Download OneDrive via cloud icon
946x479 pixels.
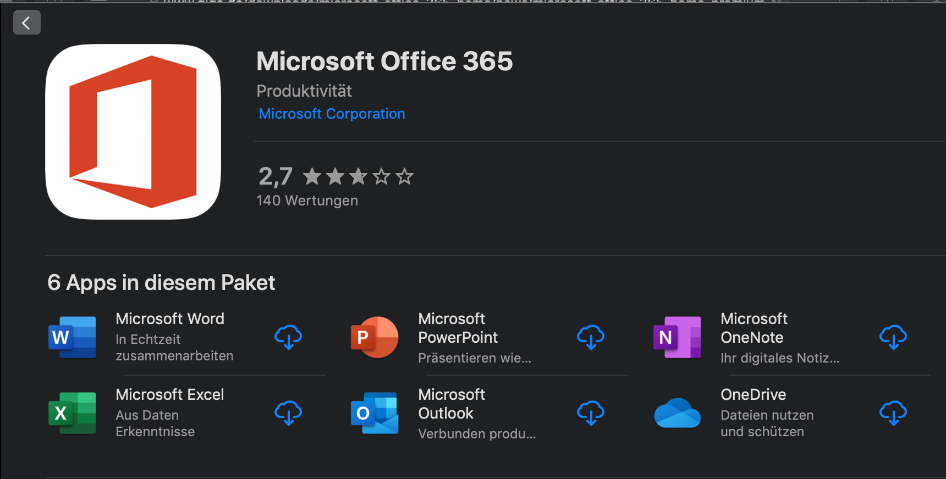893,413
